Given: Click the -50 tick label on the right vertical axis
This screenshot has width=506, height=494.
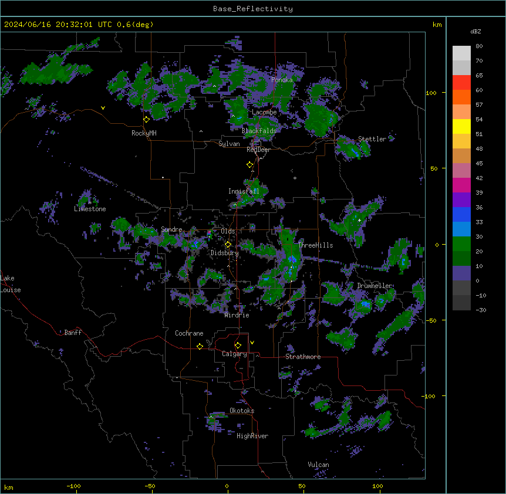Looking at the screenshot, I should coord(431,320).
